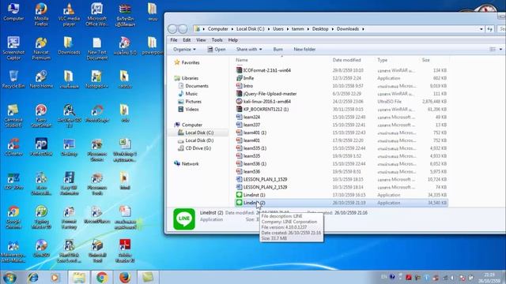
Task: Click the large LINE icon in details pane
Action: (x=184, y=219)
